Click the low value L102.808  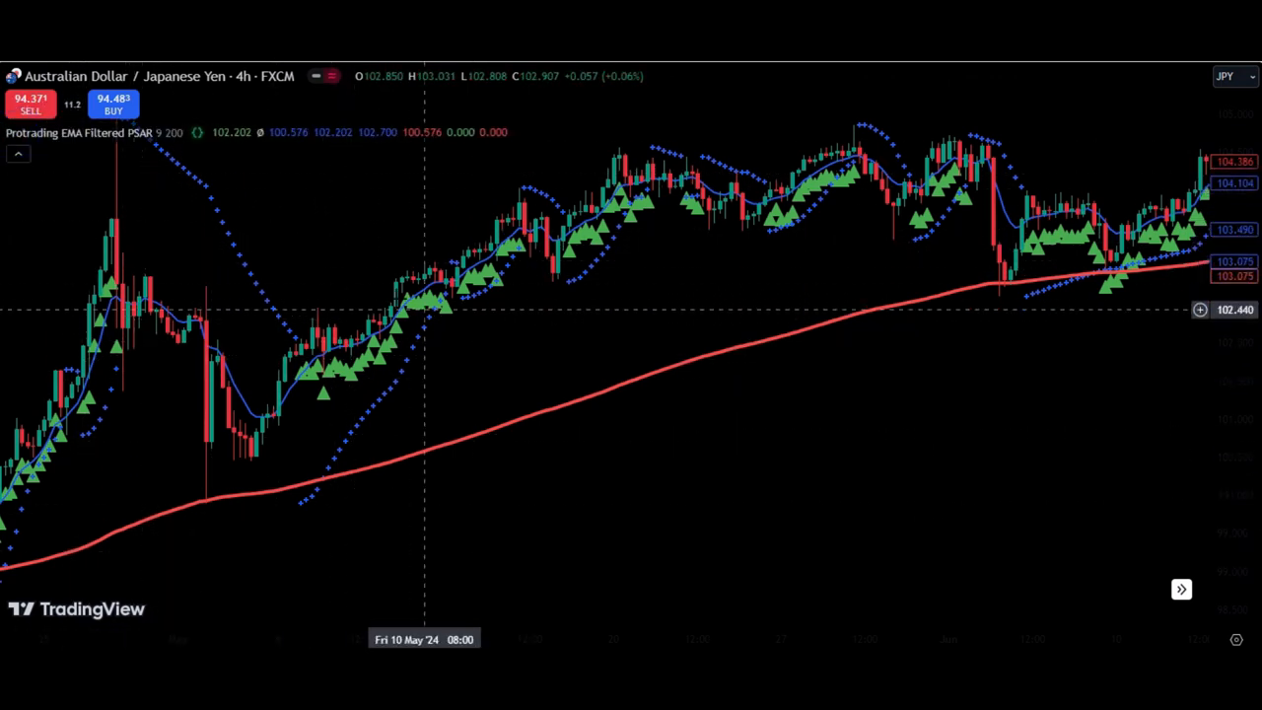coord(484,76)
